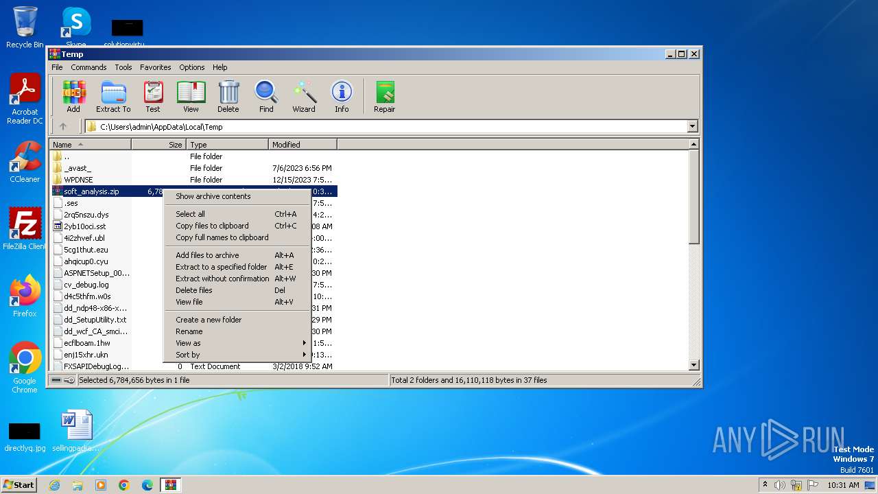878x494 pixels.
Task: Open the Favorites menu
Action: tap(156, 67)
